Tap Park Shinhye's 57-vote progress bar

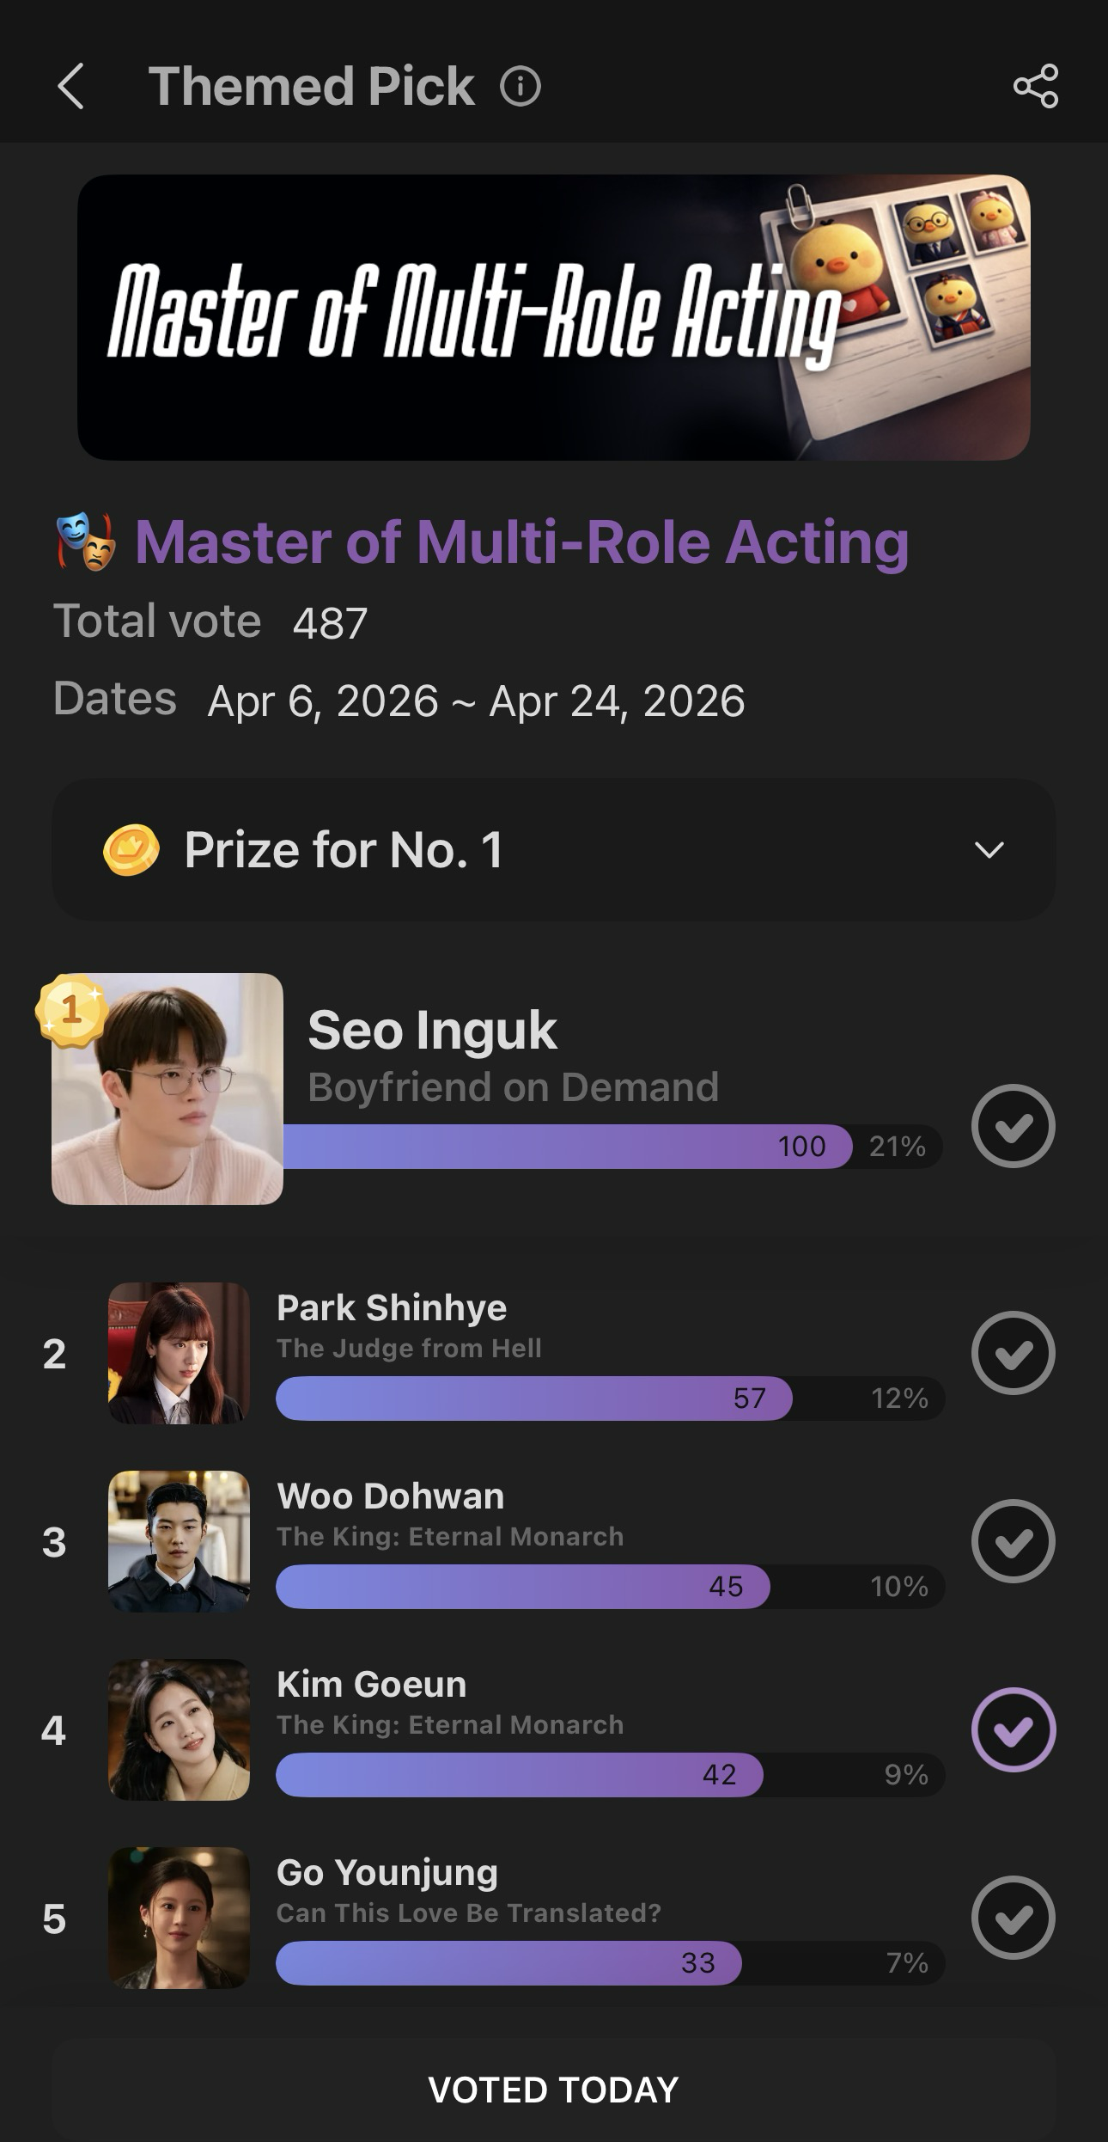click(533, 1398)
